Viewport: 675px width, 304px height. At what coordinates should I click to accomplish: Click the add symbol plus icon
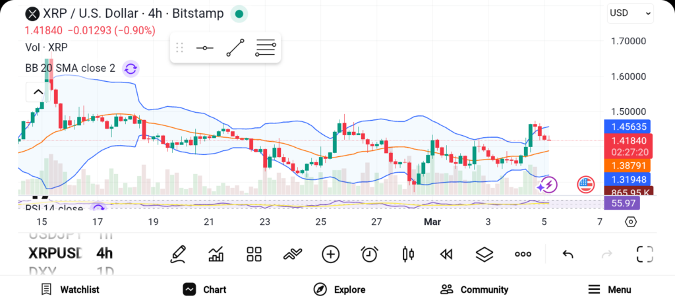[330, 254]
